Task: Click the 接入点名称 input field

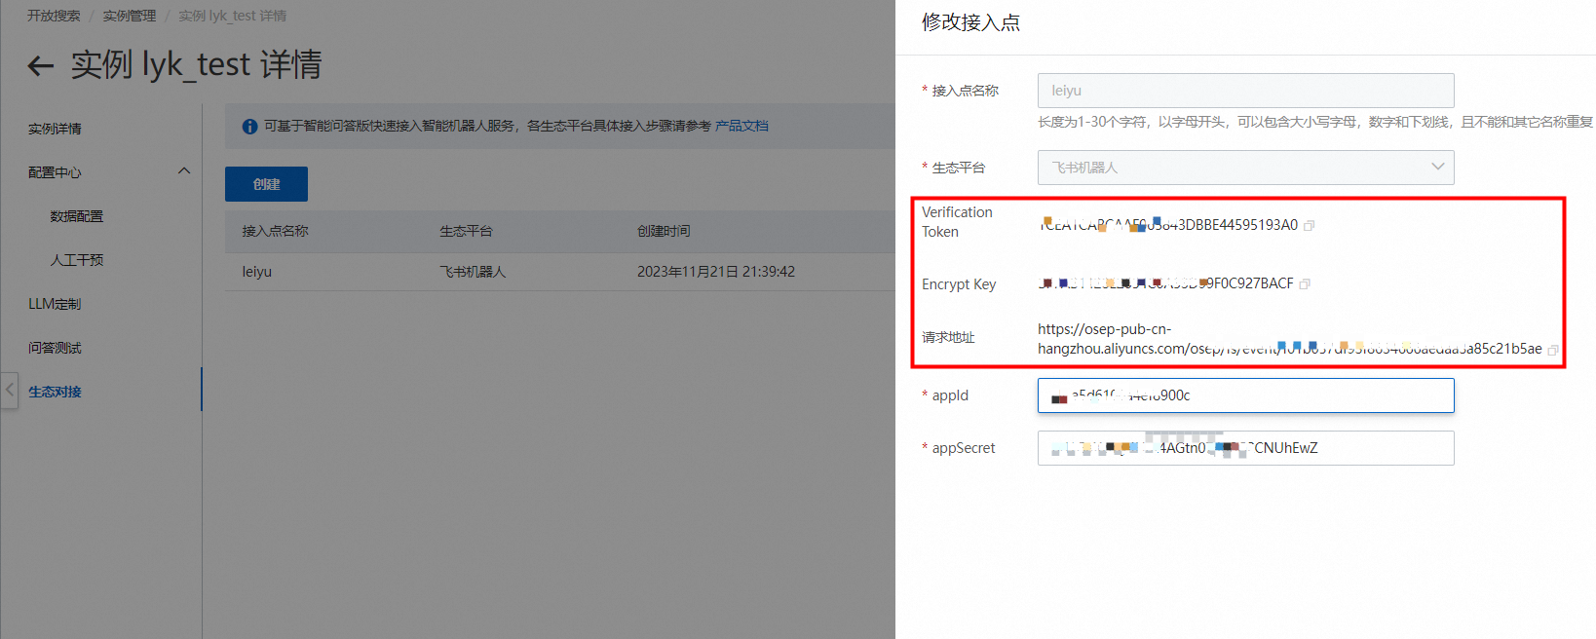Action: coord(1245,91)
